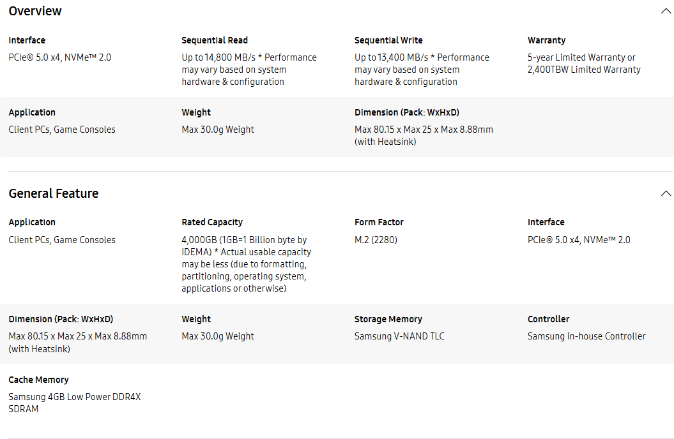Select the Sequential Read label

pos(215,40)
